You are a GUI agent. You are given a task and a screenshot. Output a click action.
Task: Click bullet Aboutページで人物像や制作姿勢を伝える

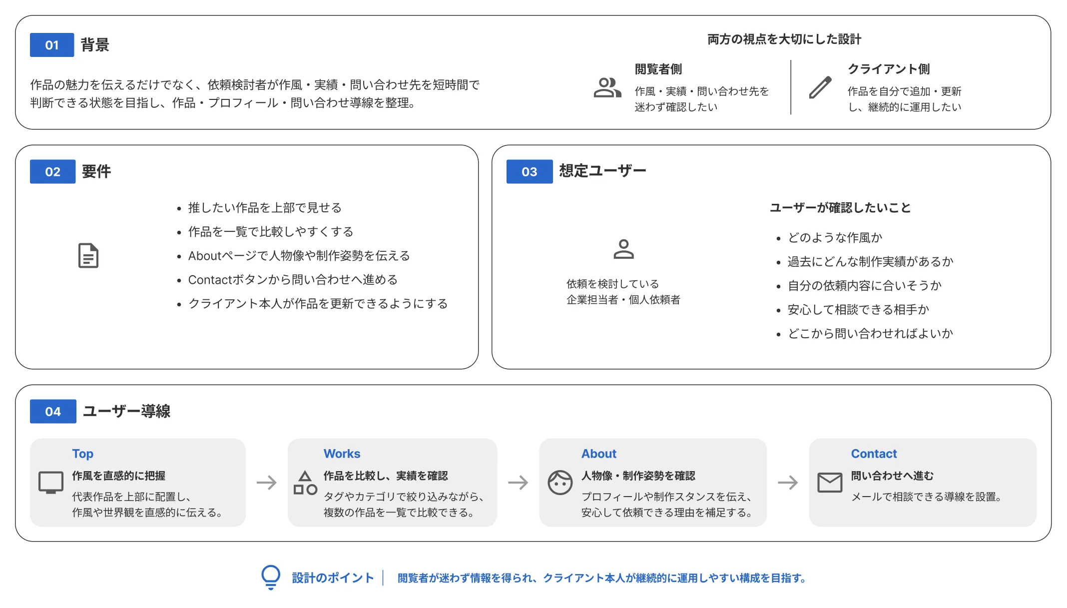(299, 256)
